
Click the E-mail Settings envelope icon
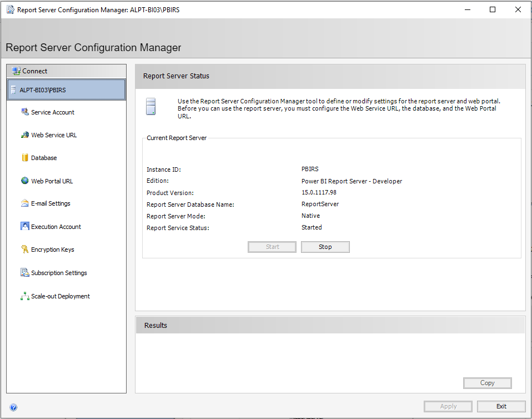point(24,203)
